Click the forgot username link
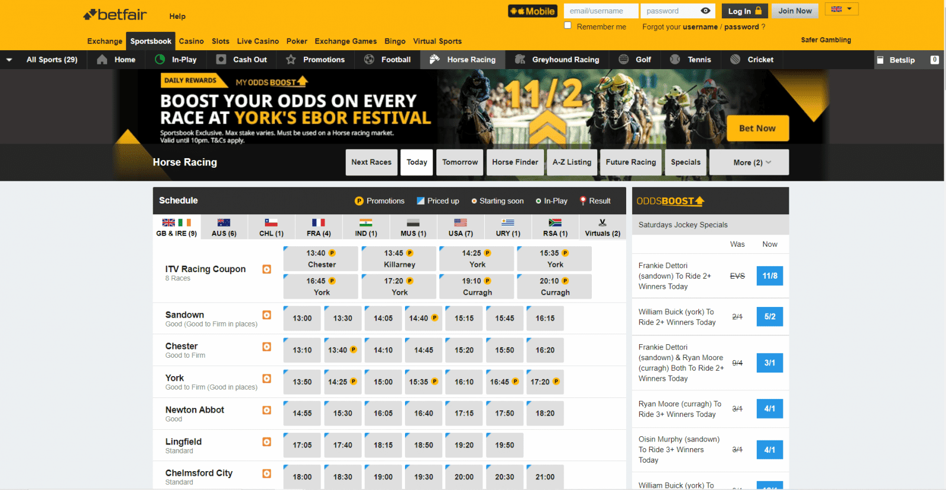 click(699, 27)
